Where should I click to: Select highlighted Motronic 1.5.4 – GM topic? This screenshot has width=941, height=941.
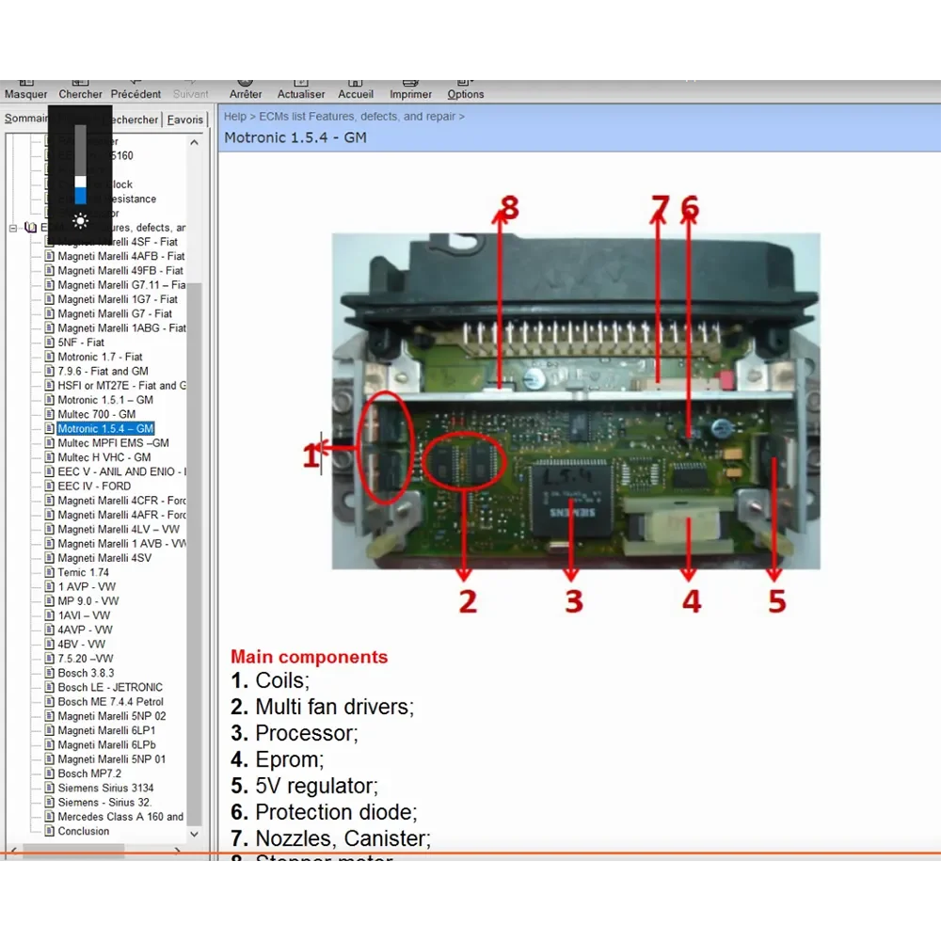[x=105, y=428]
